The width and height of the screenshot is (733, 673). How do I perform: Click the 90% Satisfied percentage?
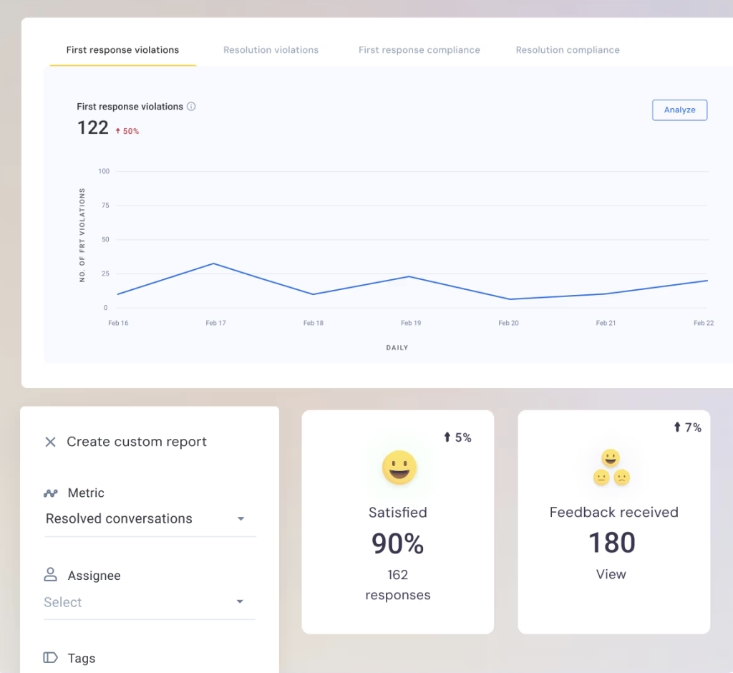[x=397, y=543]
